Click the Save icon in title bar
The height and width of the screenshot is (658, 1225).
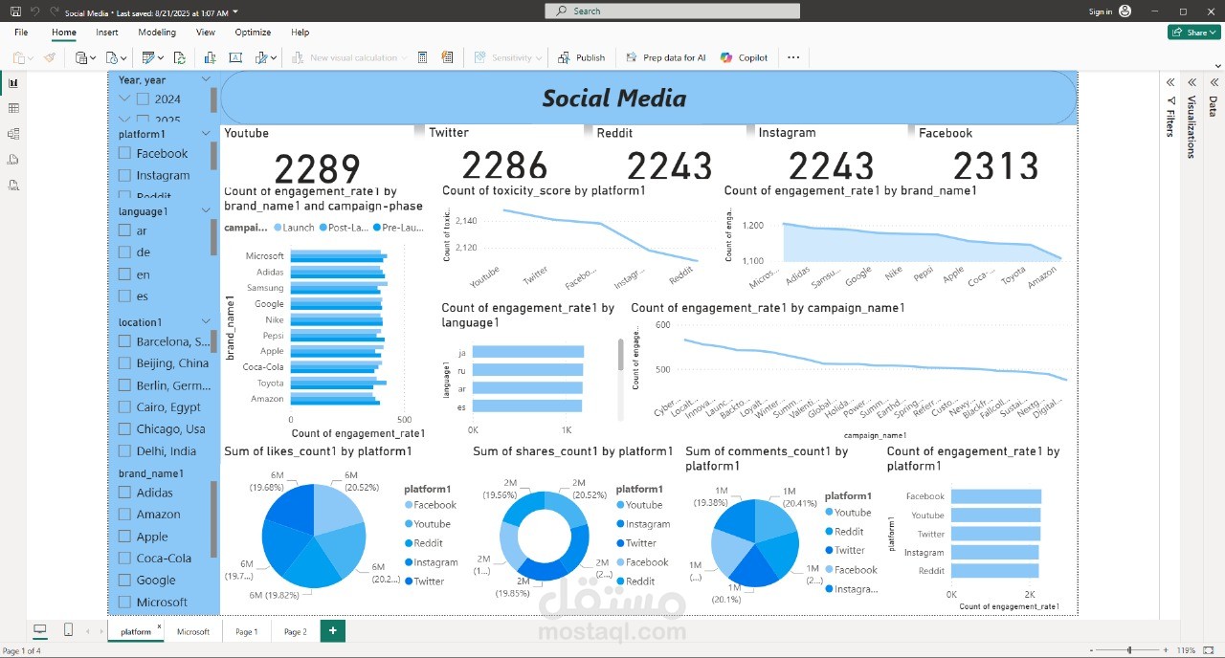tap(15, 12)
